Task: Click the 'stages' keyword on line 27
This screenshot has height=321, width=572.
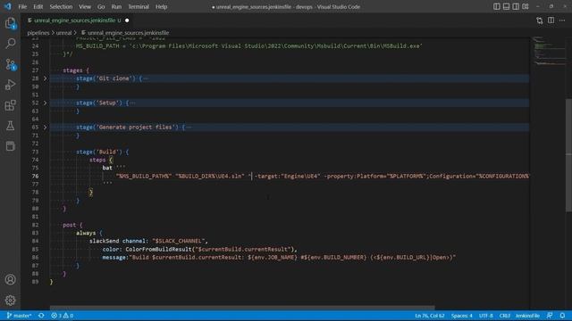Action: tap(72, 70)
